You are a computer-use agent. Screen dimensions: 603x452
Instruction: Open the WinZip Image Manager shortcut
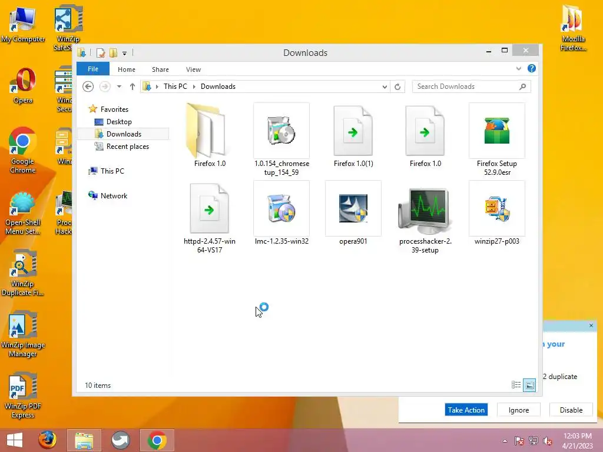[x=23, y=334]
